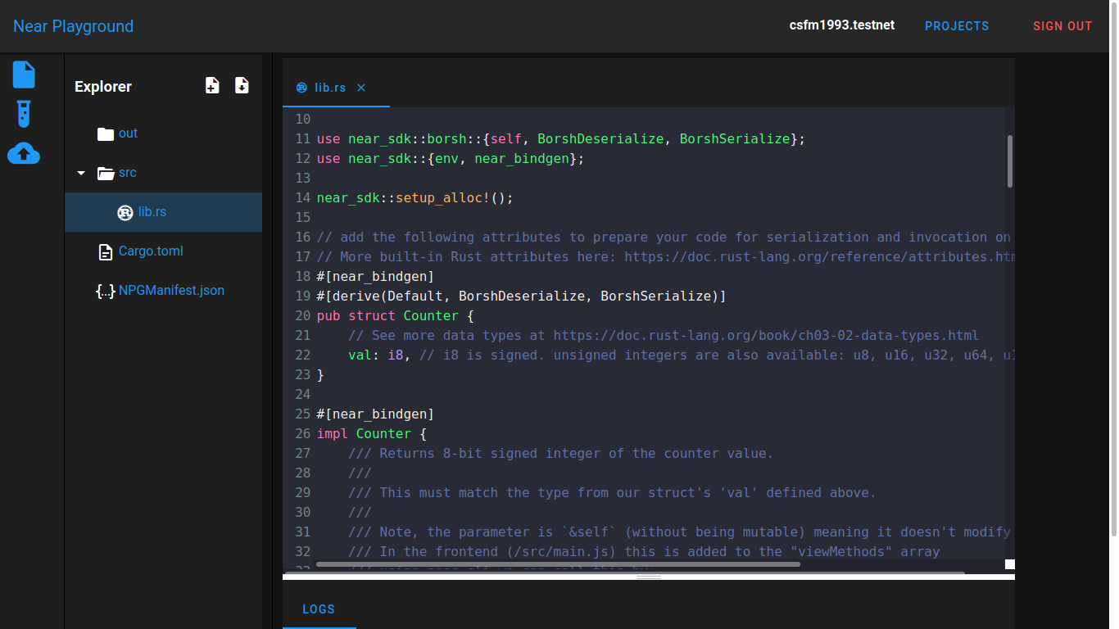
Task: Click the open src folder icon
Action: 105,173
